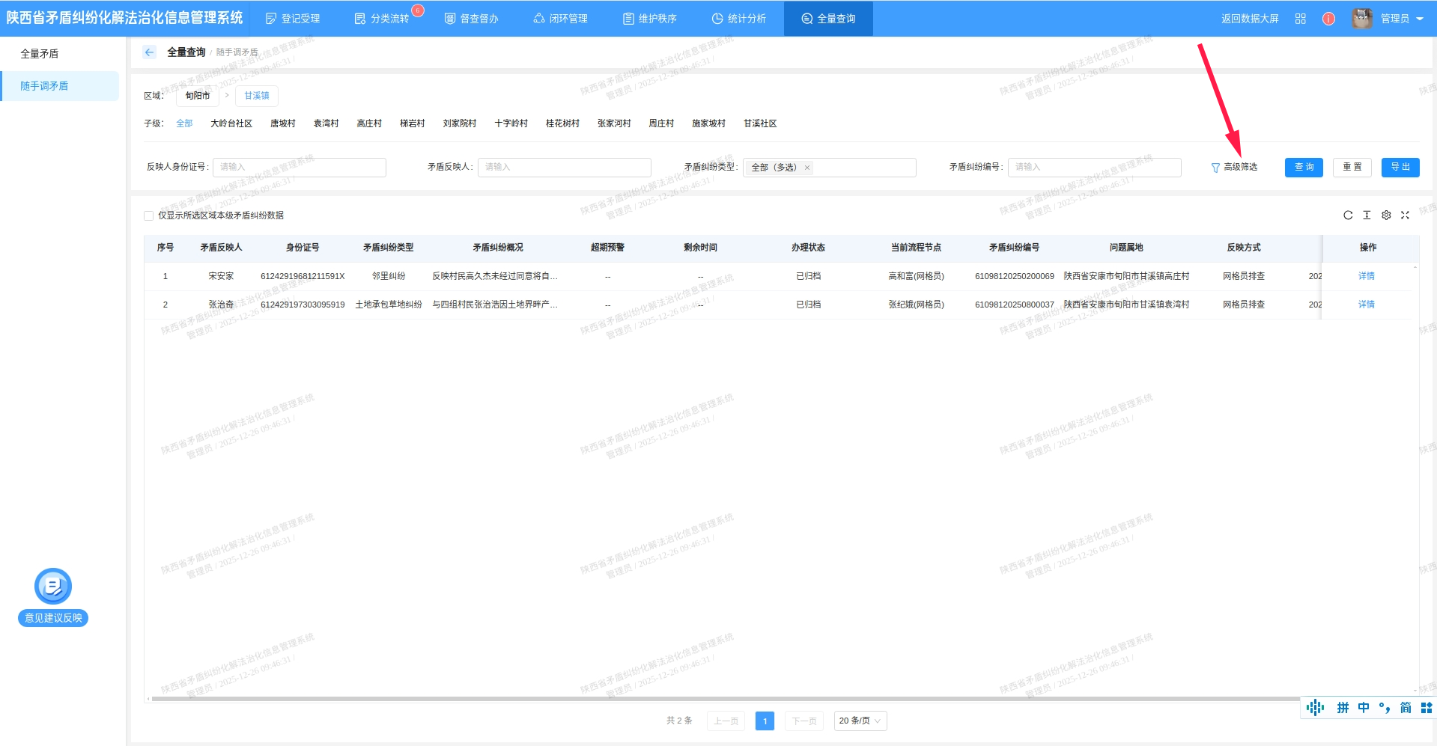Click the red info icon in header
The image size is (1437, 746).
coord(1328,19)
